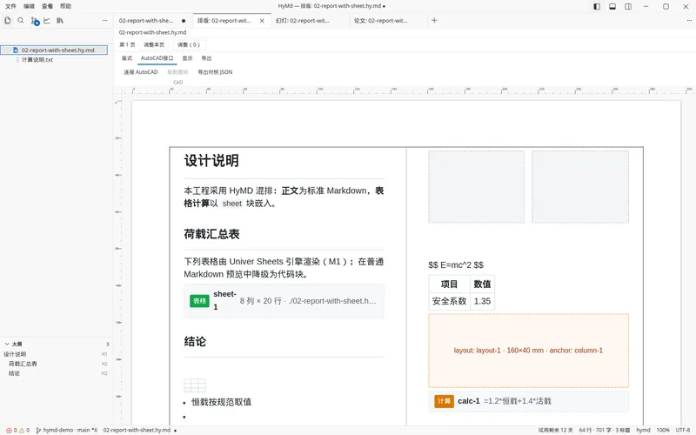The height and width of the screenshot is (435, 696).
Task: Click the 安全系数 table cell
Action: pyautogui.click(x=449, y=301)
